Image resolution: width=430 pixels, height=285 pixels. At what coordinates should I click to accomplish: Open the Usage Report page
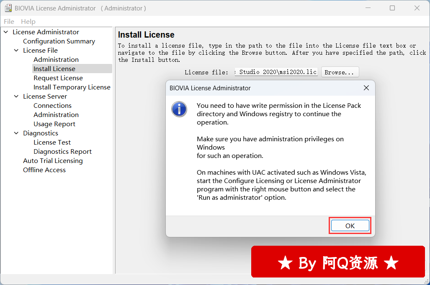coord(54,124)
